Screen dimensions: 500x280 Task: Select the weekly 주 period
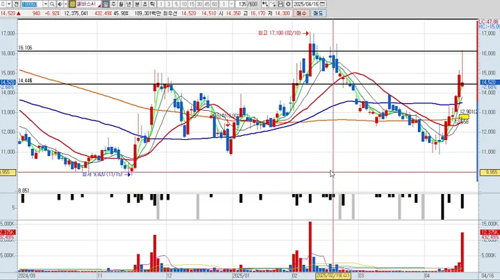pos(113,4)
